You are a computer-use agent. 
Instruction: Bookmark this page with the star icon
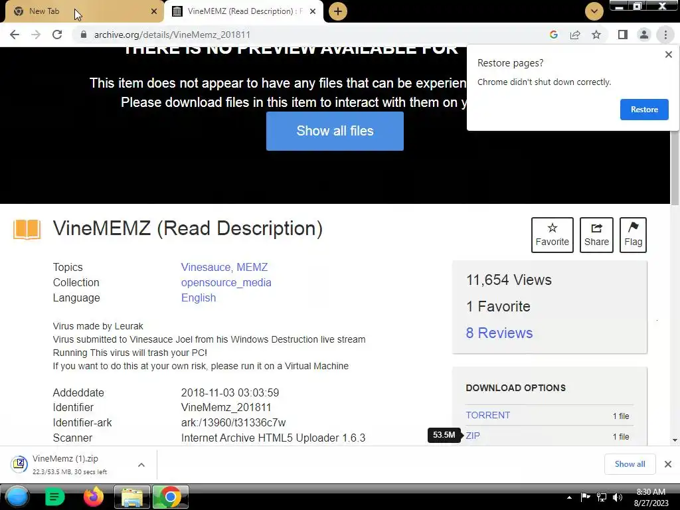pyautogui.click(x=596, y=35)
